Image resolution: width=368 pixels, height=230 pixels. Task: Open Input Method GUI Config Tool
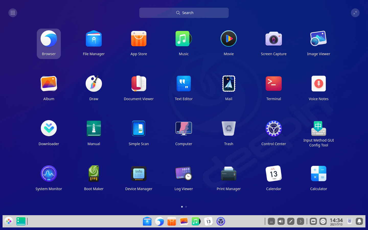tap(318, 129)
